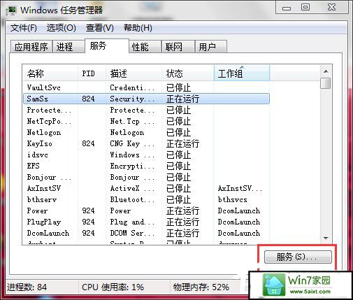353x300 pixels.
Task: Switch to the 用户 tab
Action: (211, 47)
